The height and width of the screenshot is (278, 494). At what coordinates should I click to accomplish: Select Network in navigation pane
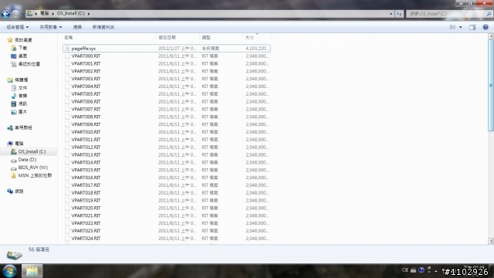tap(15, 192)
